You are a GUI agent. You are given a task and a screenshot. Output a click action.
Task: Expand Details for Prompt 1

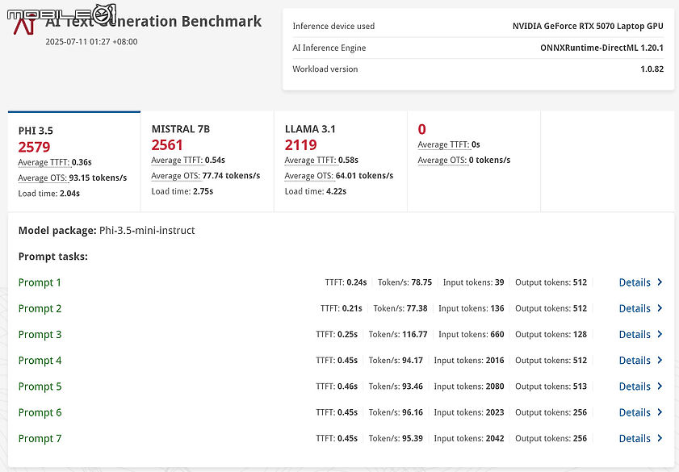point(640,282)
